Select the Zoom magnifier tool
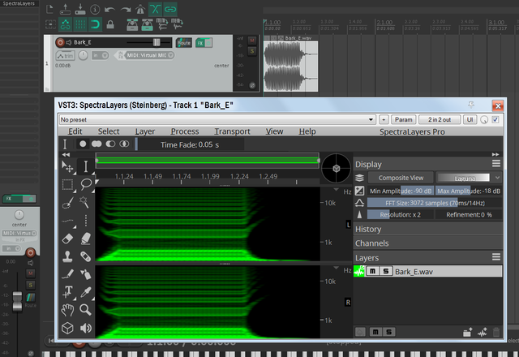Viewport: 519px width, 357px height. 85,310
